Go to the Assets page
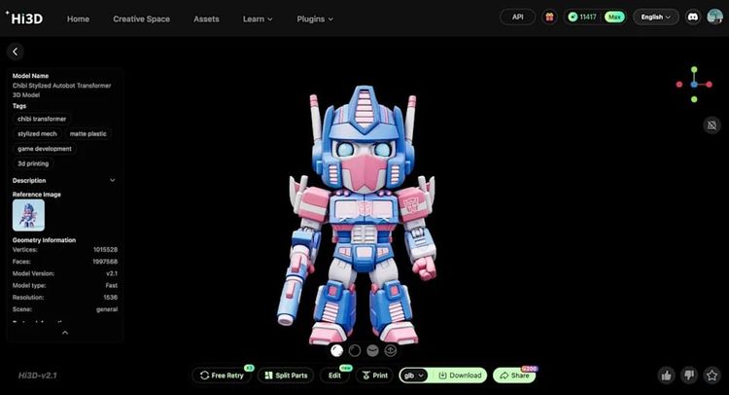729x395 pixels. pyautogui.click(x=206, y=19)
